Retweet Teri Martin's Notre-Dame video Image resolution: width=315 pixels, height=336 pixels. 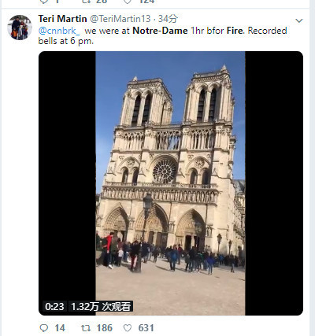pos(86,328)
